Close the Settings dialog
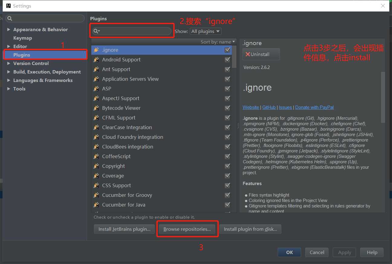Screen dimensions: 392x264 tap(383, 6)
